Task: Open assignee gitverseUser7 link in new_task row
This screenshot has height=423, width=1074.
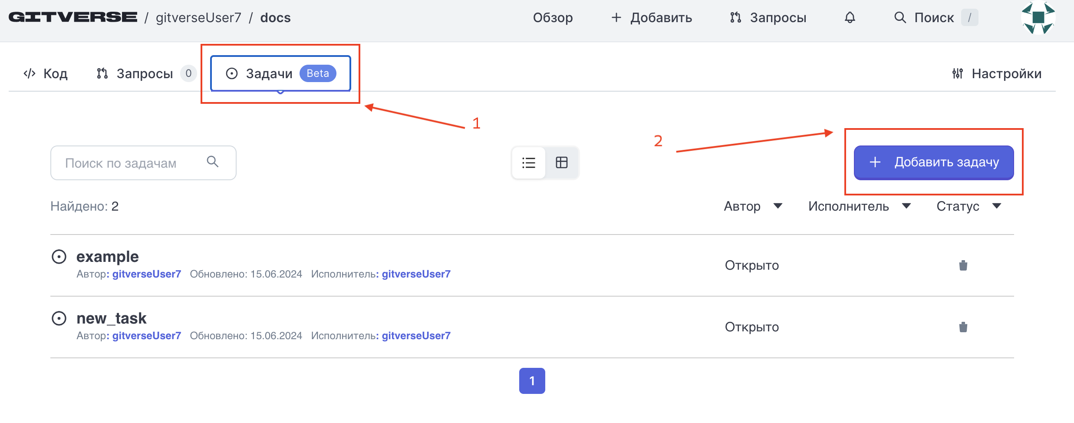Action: tap(416, 336)
